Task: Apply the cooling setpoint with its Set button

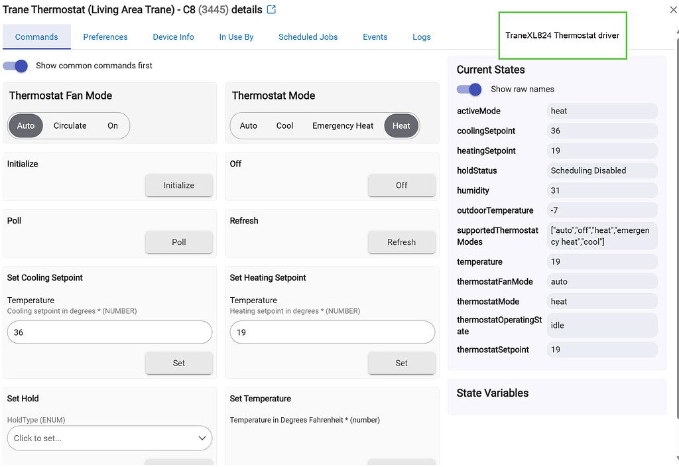Action: tap(178, 363)
